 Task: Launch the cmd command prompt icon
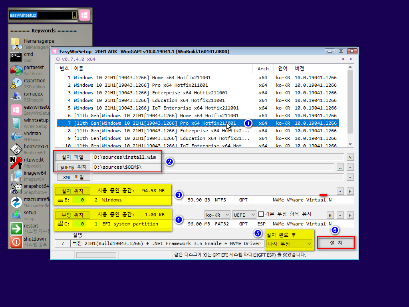tap(16, 57)
